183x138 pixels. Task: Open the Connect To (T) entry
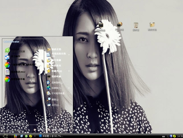tap(54, 88)
